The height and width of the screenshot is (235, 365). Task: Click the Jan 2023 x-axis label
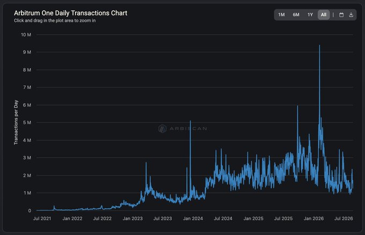pyautogui.click(x=133, y=218)
